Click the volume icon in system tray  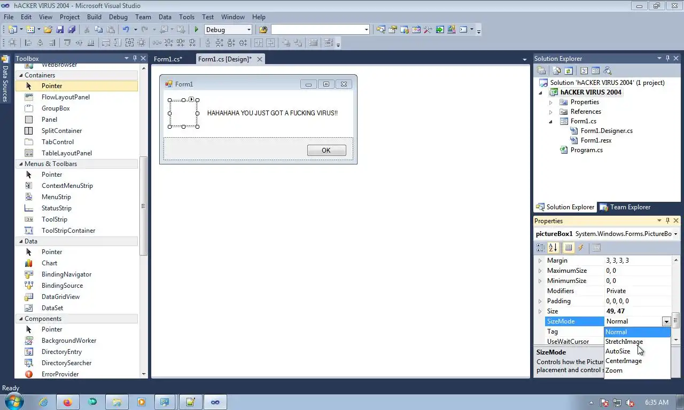coord(630,403)
